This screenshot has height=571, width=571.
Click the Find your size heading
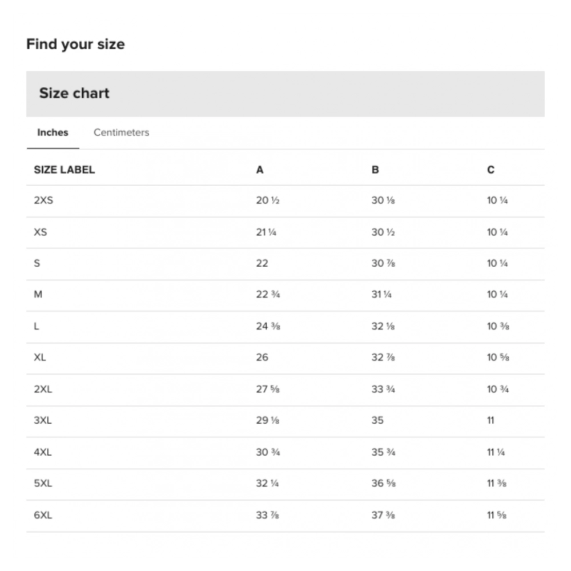75,45
